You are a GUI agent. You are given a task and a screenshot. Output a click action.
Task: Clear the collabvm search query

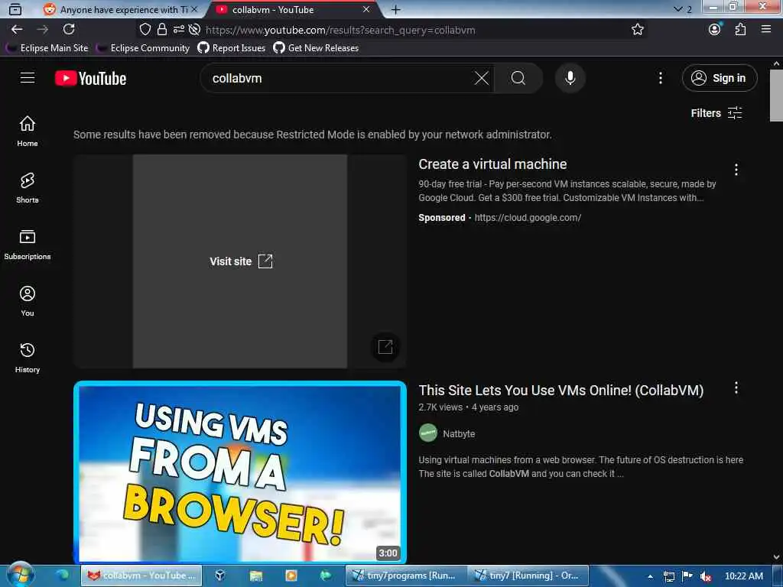tap(482, 78)
